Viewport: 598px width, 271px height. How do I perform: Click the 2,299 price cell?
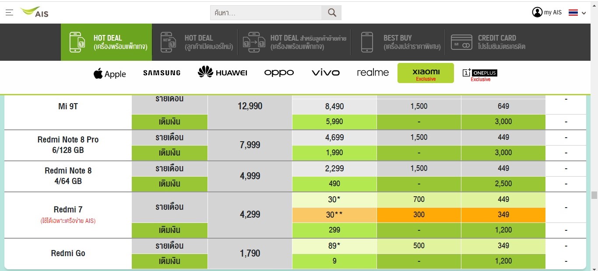(x=334, y=168)
